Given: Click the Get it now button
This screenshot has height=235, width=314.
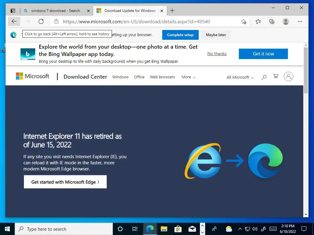Looking at the screenshot, I should 263,54.
